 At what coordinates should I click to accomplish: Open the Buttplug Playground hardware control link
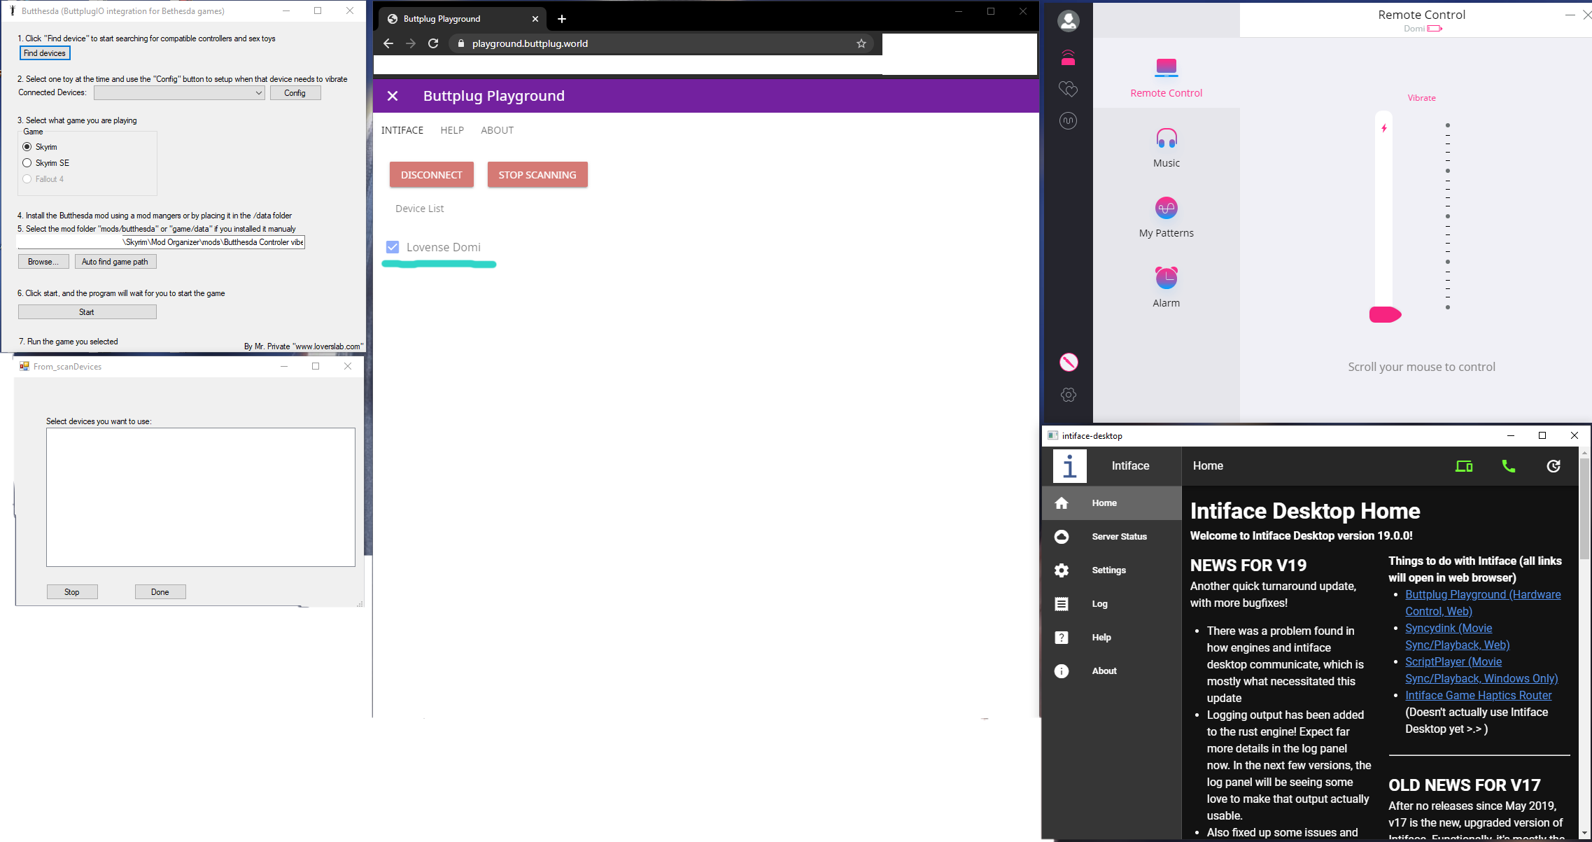[1482, 603]
